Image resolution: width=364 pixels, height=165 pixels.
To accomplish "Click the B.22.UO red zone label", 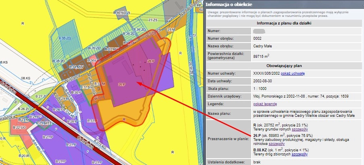I will click(18, 127).
